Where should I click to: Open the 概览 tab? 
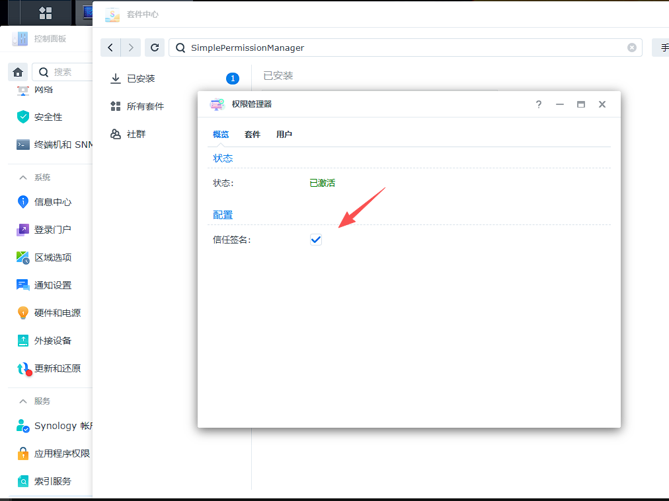[x=221, y=135]
